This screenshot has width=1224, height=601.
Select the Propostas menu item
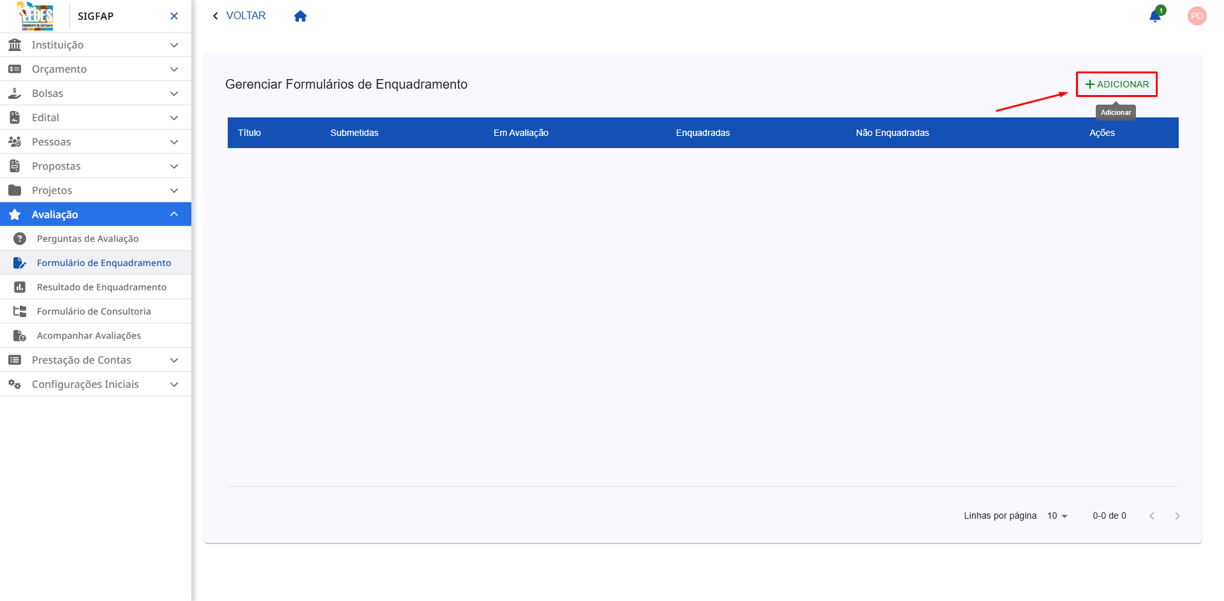point(56,166)
